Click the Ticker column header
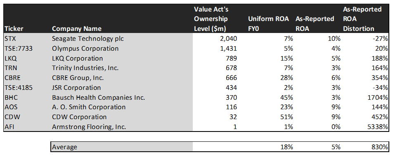The width and height of the screenshot is (393, 155). coord(14,28)
